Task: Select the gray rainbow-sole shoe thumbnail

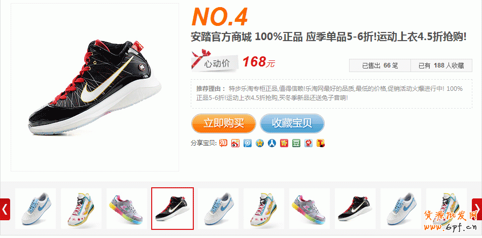Action: (x=127, y=209)
